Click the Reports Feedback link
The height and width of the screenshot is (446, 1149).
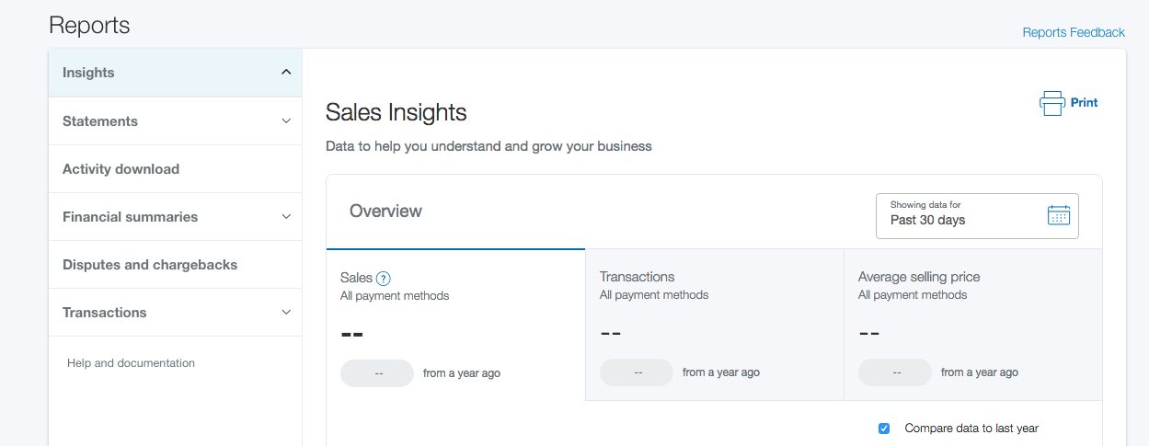point(1074,32)
